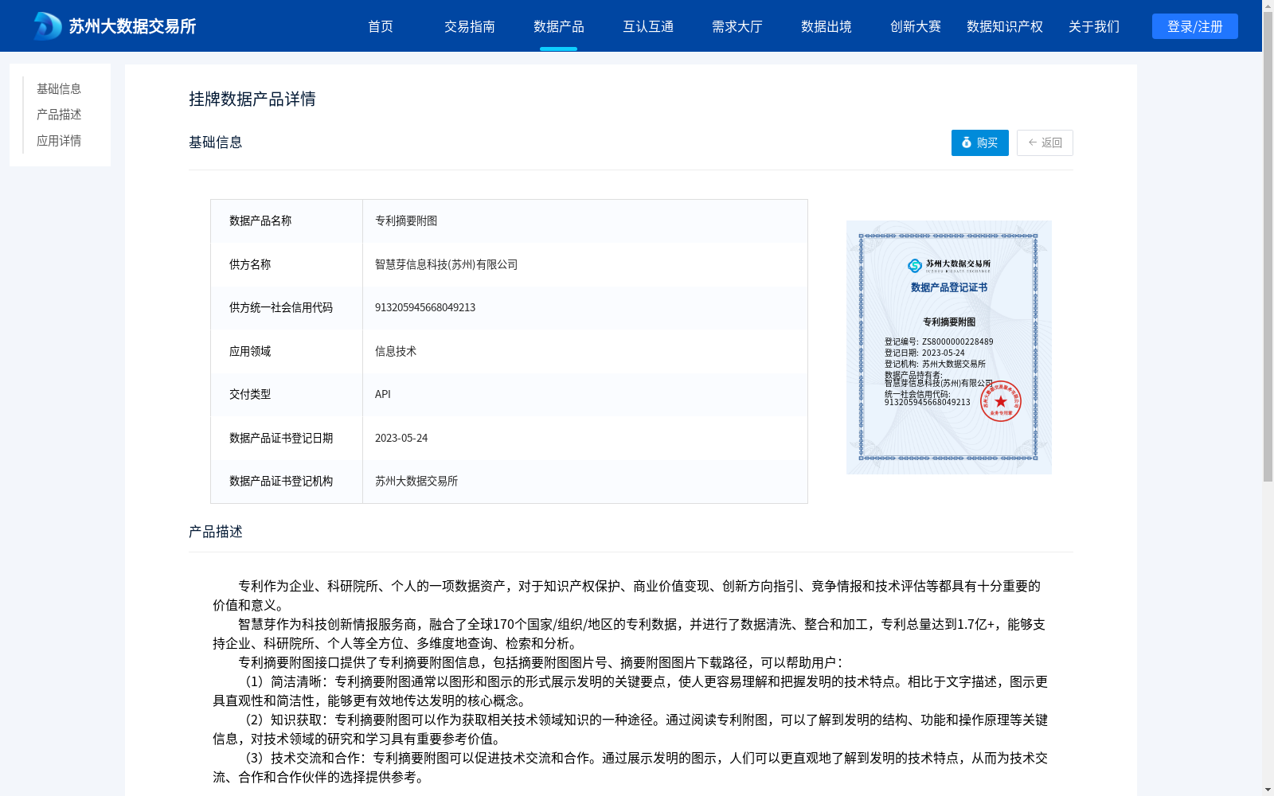Click the（1）简洁清晰 description paragraph
Screen dimensions: 1274x796
tap(630, 691)
